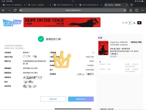Enable light mode sun toggle
Image resolution: width=146 pixels, height=110 pixels.
[x=130, y=23]
